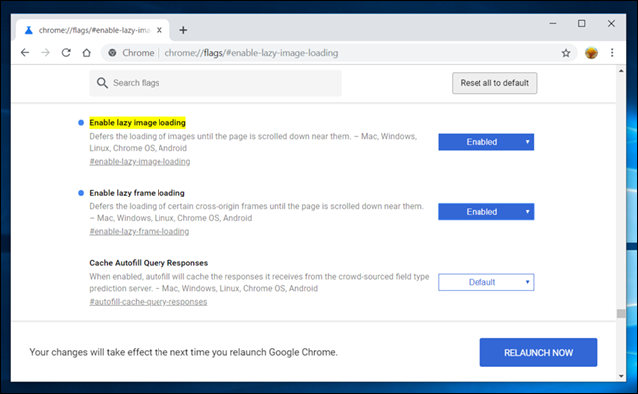Screen dimensions: 638x394
Task: Click the blue dot beside Enable lazy frame loading
Action: [x=81, y=193]
